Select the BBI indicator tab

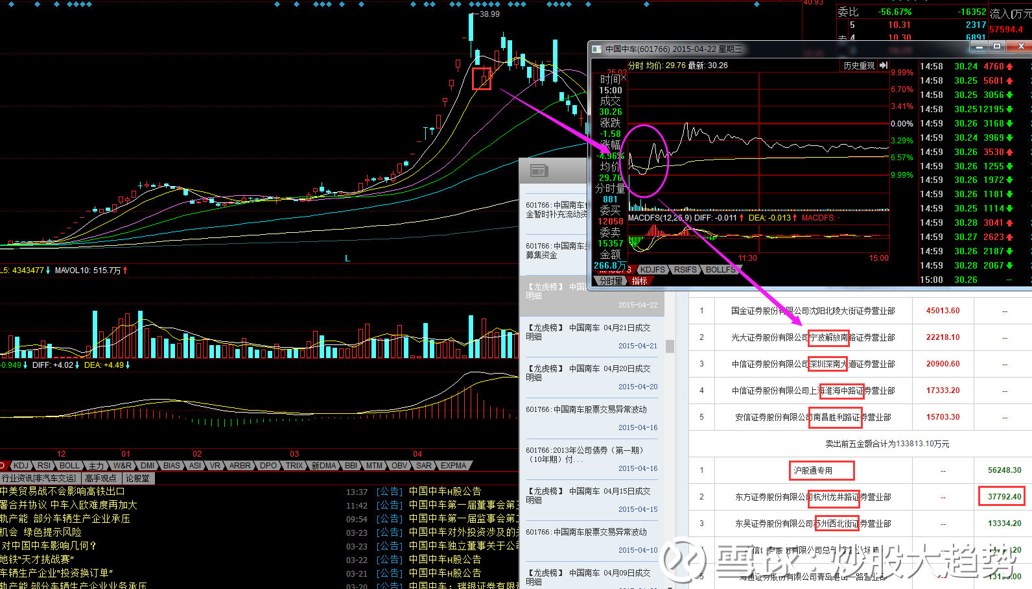pos(351,466)
